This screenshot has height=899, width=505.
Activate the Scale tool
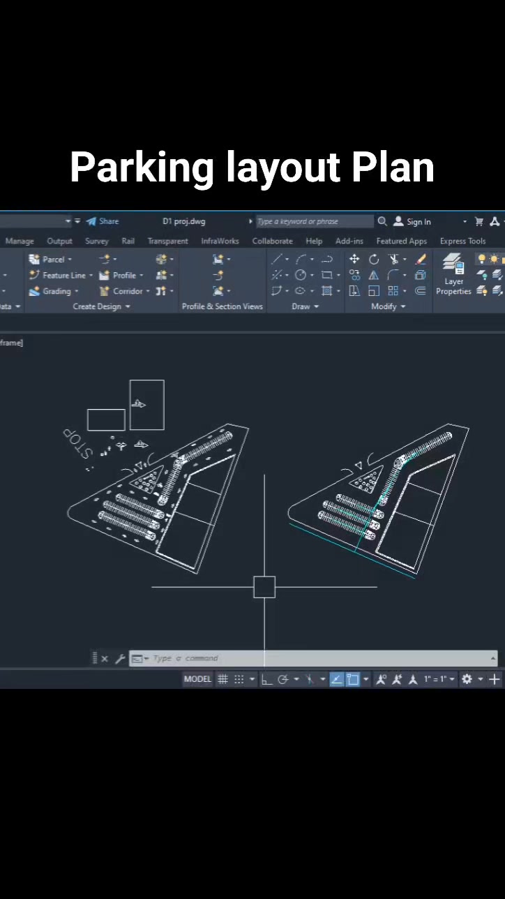pyautogui.click(x=374, y=291)
